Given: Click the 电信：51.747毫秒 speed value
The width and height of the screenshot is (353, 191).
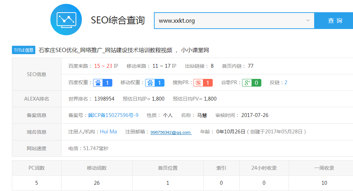Looking at the screenshot, I should pyautogui.click(x=89, y=148).
